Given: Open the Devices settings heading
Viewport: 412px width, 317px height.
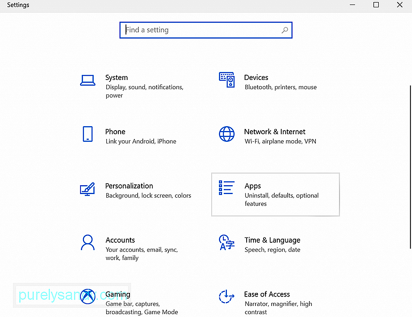Looking at the screenshot, I should [256, 78].
